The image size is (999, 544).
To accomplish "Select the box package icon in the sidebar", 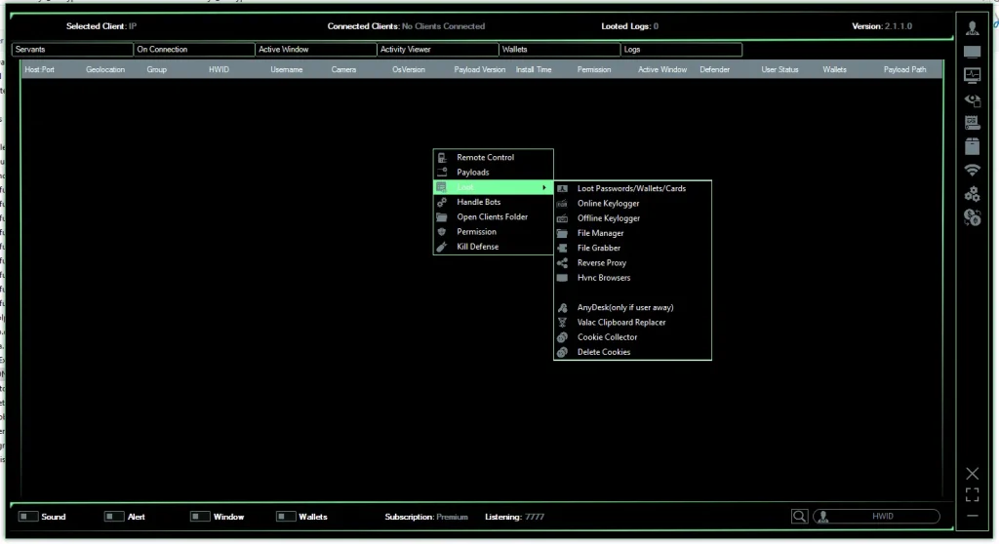I will pyautogui.click(x=972, y=147).
